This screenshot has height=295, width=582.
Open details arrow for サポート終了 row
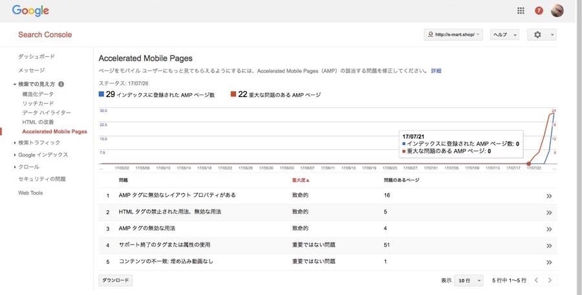tap(549, 246)
